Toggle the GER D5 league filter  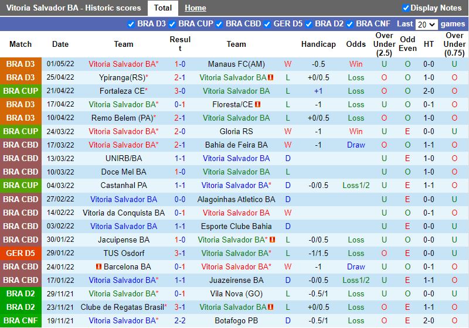click(267, 24)
